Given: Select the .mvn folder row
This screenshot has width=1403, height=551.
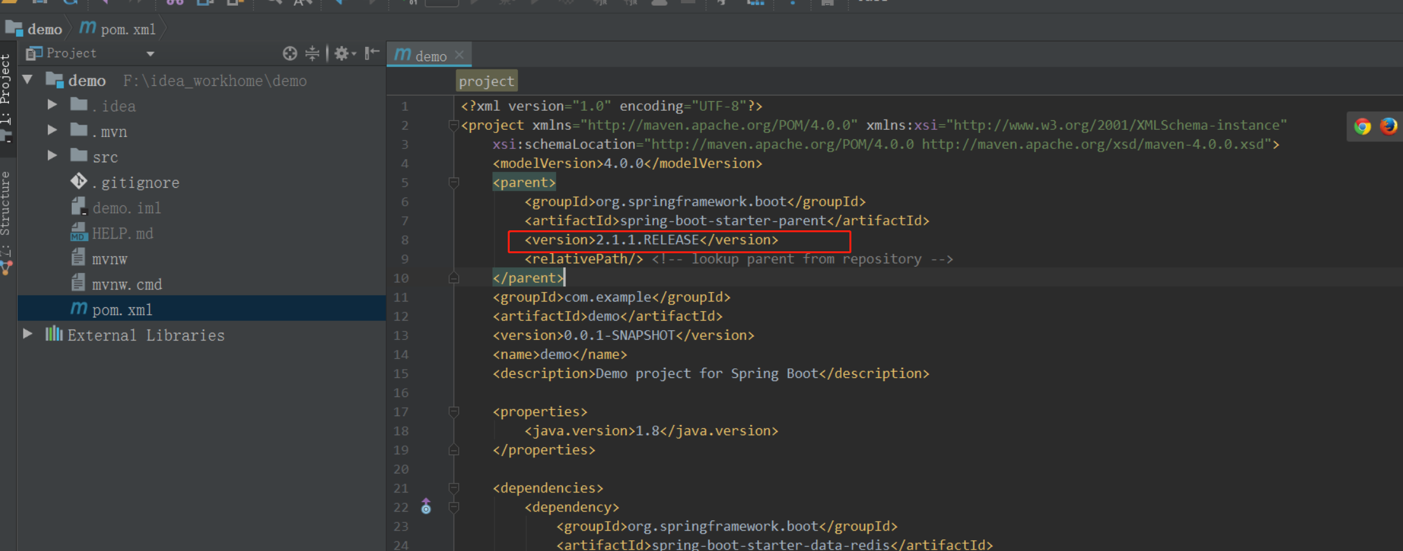Looking at the screenshot, I should point(202,131).
